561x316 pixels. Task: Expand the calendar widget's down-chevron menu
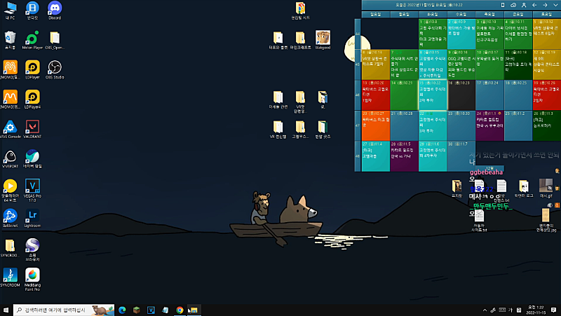(x=556, y=5)
